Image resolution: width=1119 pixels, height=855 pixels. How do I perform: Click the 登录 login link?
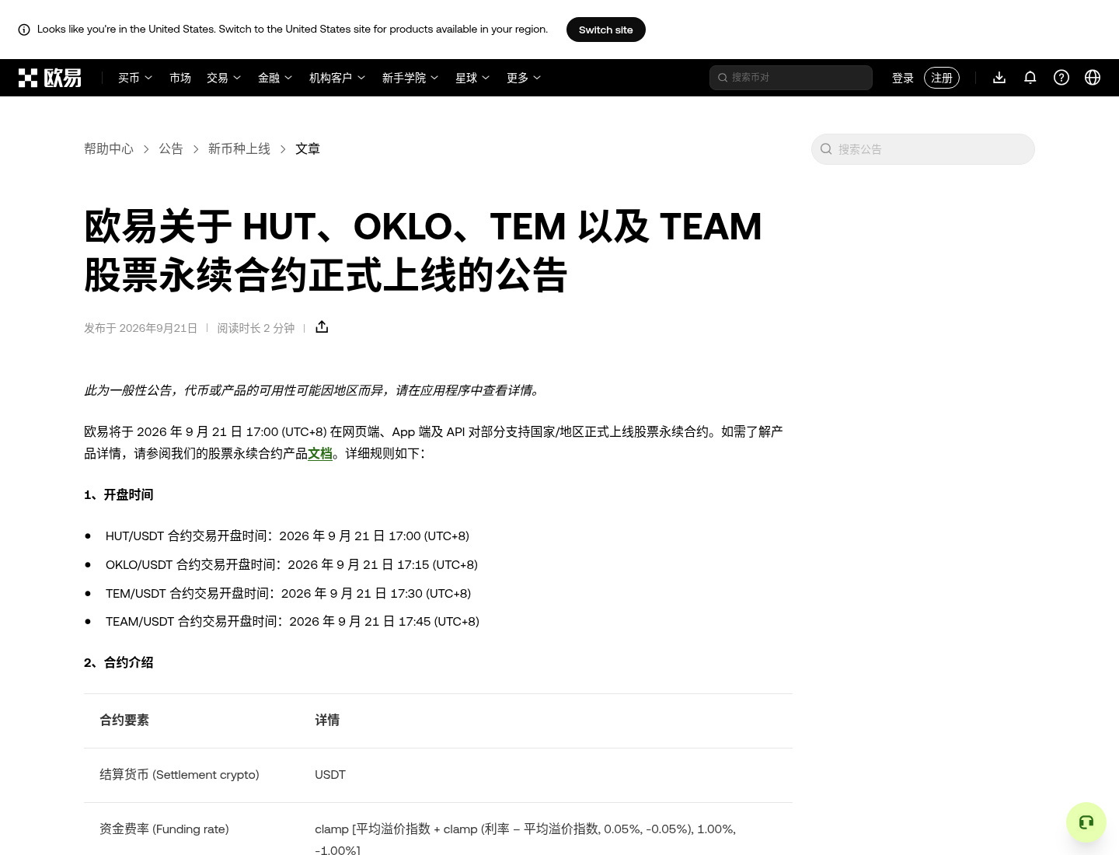click(x=903, y=78)
